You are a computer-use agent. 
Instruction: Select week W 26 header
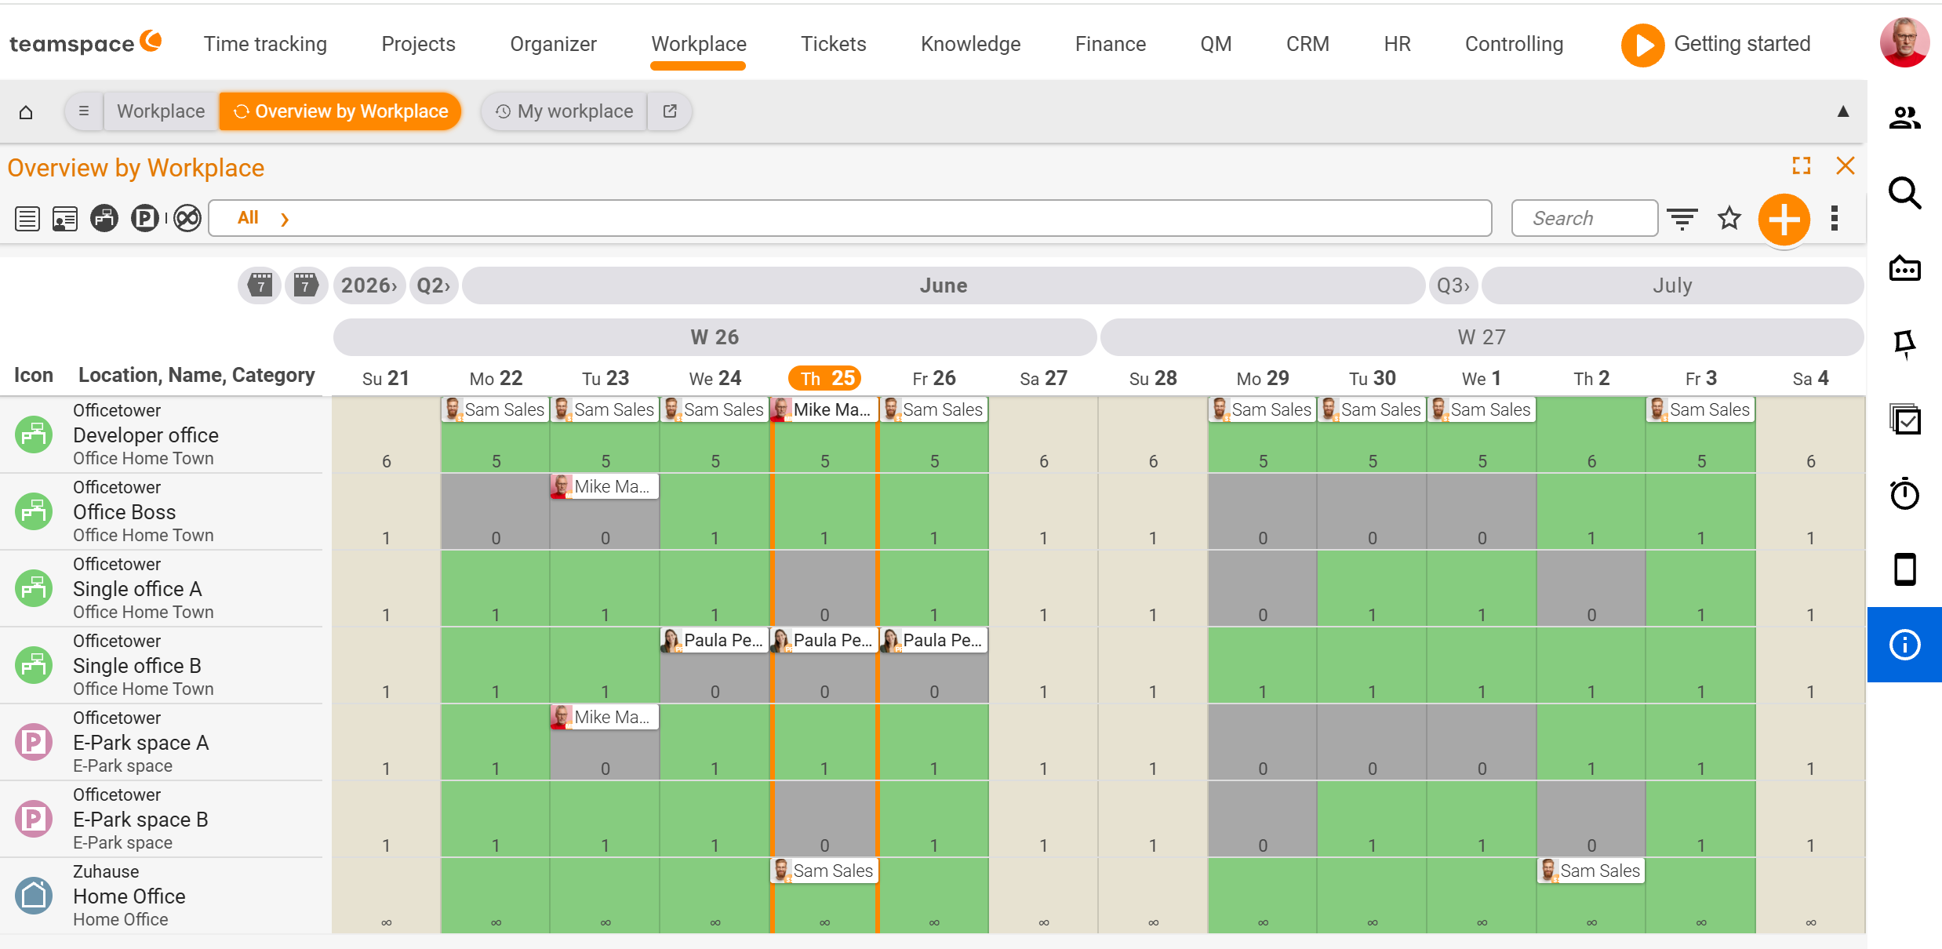(x=715, y=337)
